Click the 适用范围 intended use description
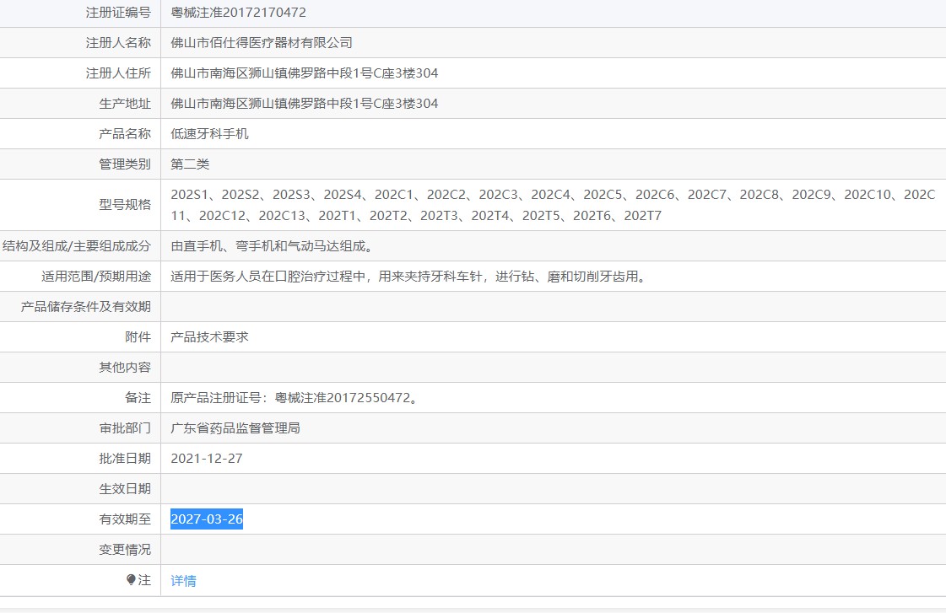The width and height of the screenshot is (946, 613). [x=408, y=277]
